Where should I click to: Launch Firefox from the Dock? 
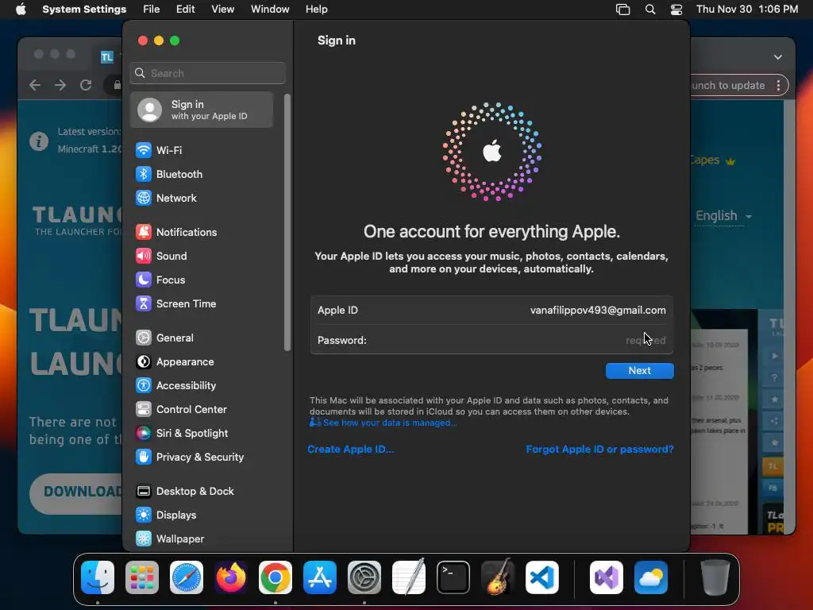[231, 577]
